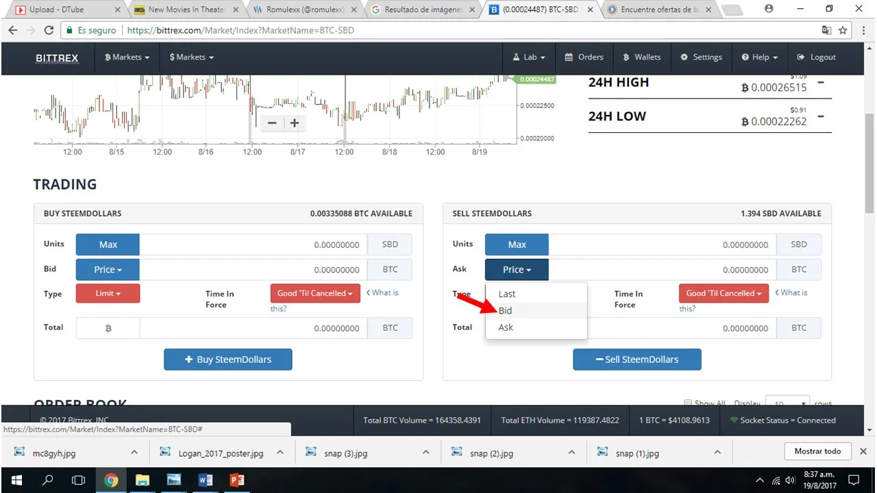Switch to the New Movies In Theaters tab
This screenshot has height=493, width=877.
(x=186, y=10)
